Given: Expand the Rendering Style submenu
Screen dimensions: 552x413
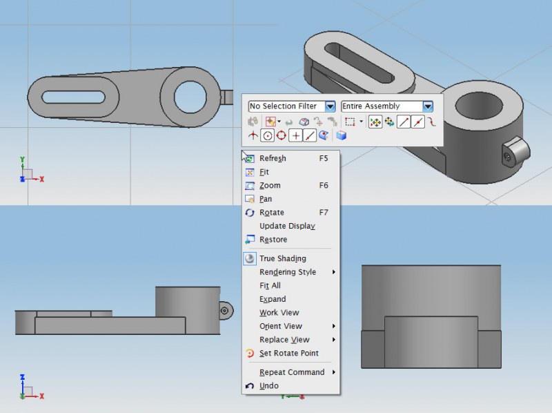Looking at the screenshot, I should coord(288,272).
